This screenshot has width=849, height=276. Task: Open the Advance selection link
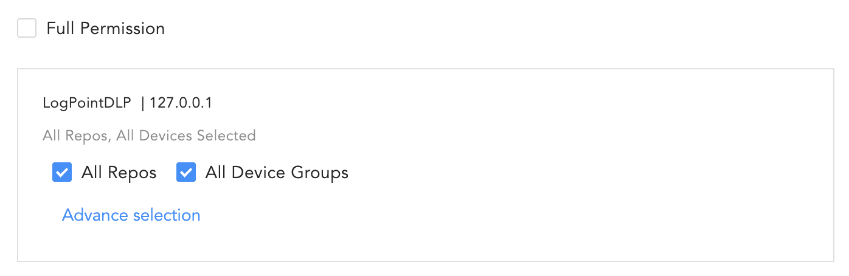point(131,215)
